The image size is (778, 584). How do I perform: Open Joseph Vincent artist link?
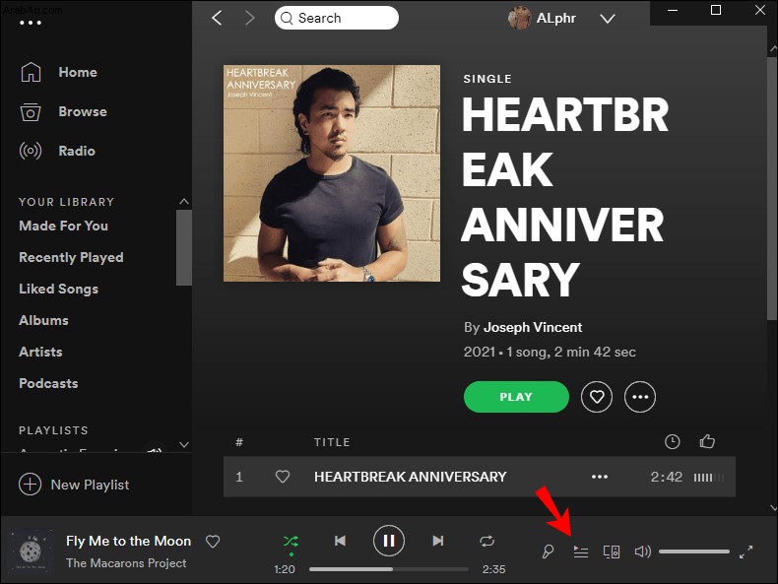point(533,328)
